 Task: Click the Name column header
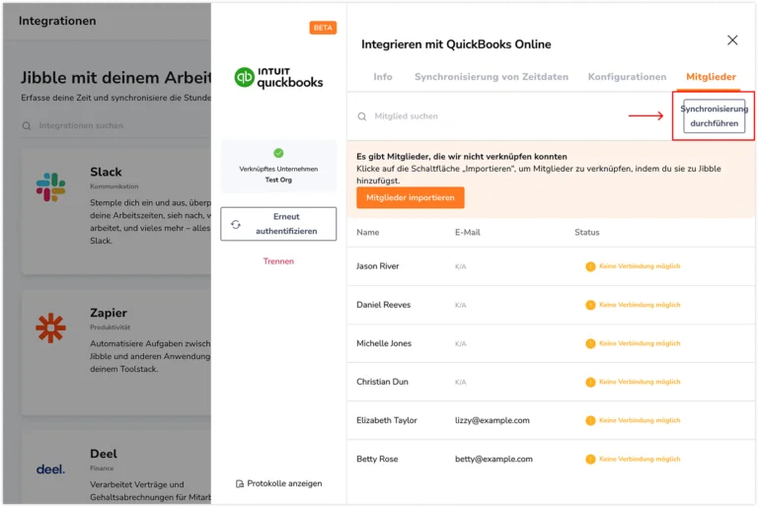[368, 233]
